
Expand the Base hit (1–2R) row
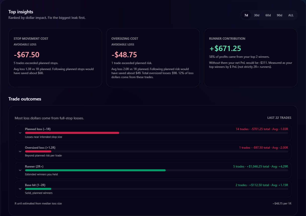(x=20, y=189)
